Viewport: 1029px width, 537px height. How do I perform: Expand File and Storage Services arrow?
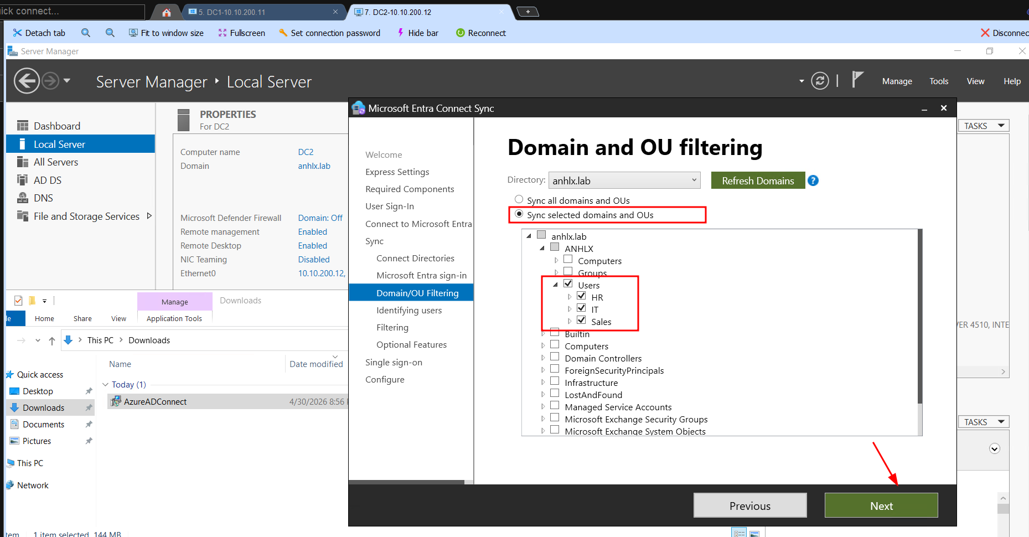pos(149,216)
